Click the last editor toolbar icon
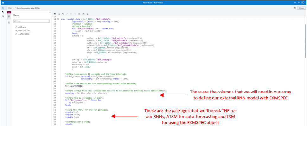Image resolution: width=307 pixels, height=152 pixels. (x=87, y=14)
